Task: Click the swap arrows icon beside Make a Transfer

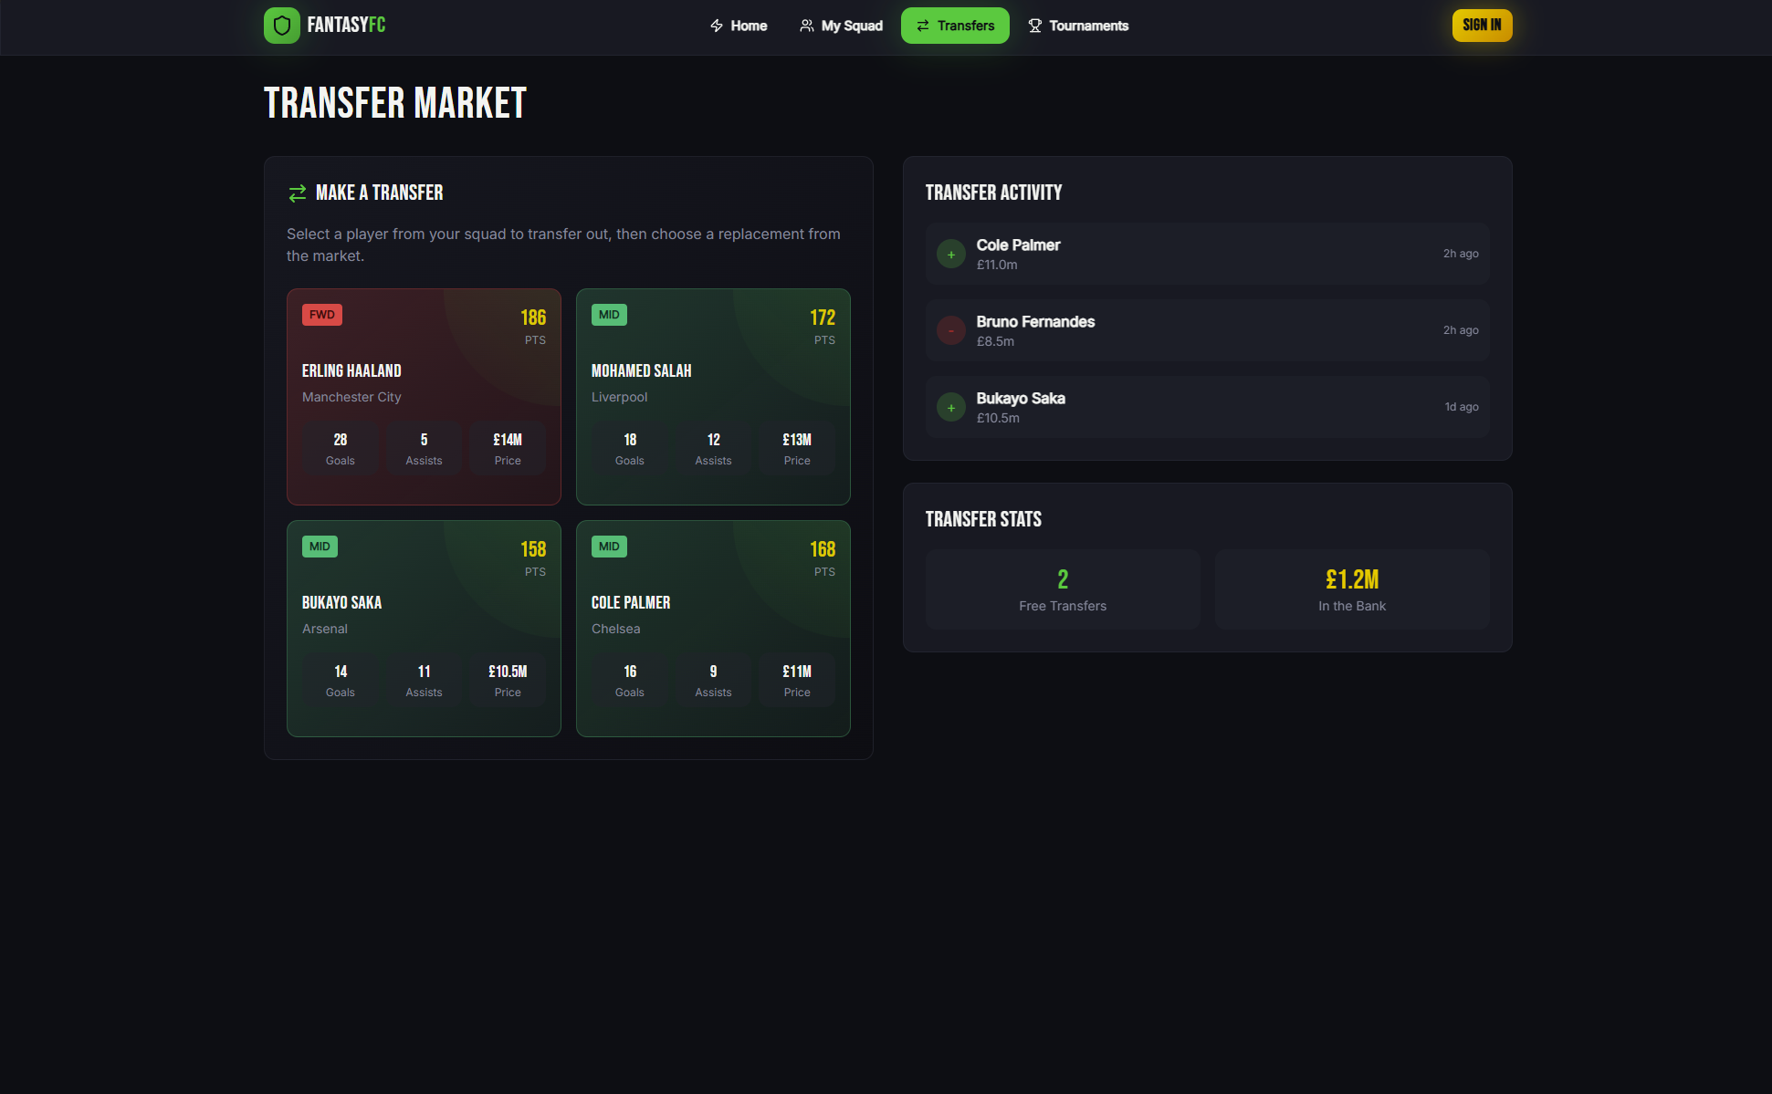Action: (297, 193)
